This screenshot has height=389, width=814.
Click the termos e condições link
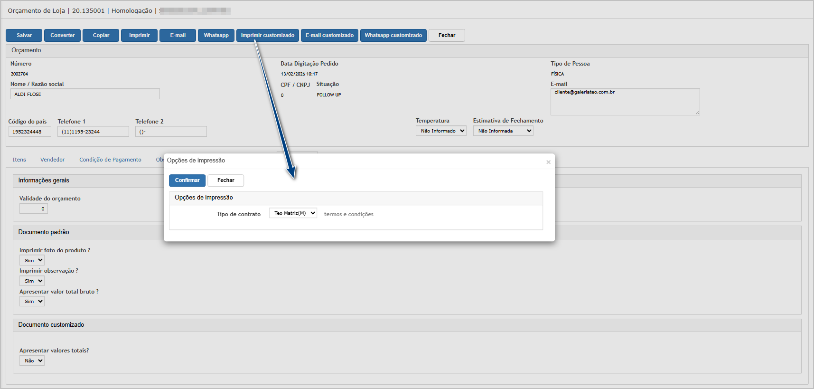(x=348, y=214)
